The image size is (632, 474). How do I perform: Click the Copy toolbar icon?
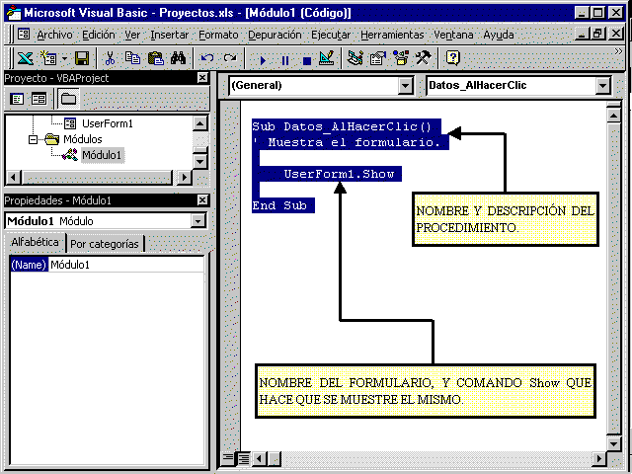point(132,59)
